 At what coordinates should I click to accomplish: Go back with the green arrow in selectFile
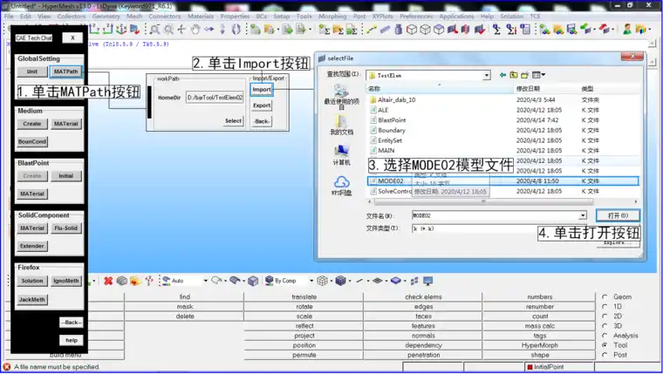(x=502, y=75)
